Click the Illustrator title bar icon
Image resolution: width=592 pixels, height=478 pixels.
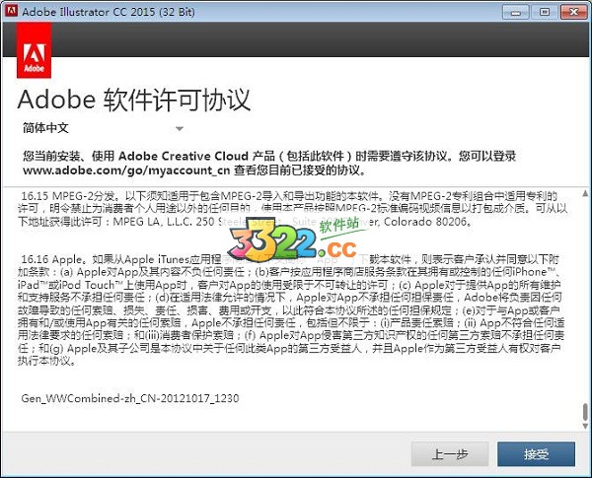click(11, 11)
